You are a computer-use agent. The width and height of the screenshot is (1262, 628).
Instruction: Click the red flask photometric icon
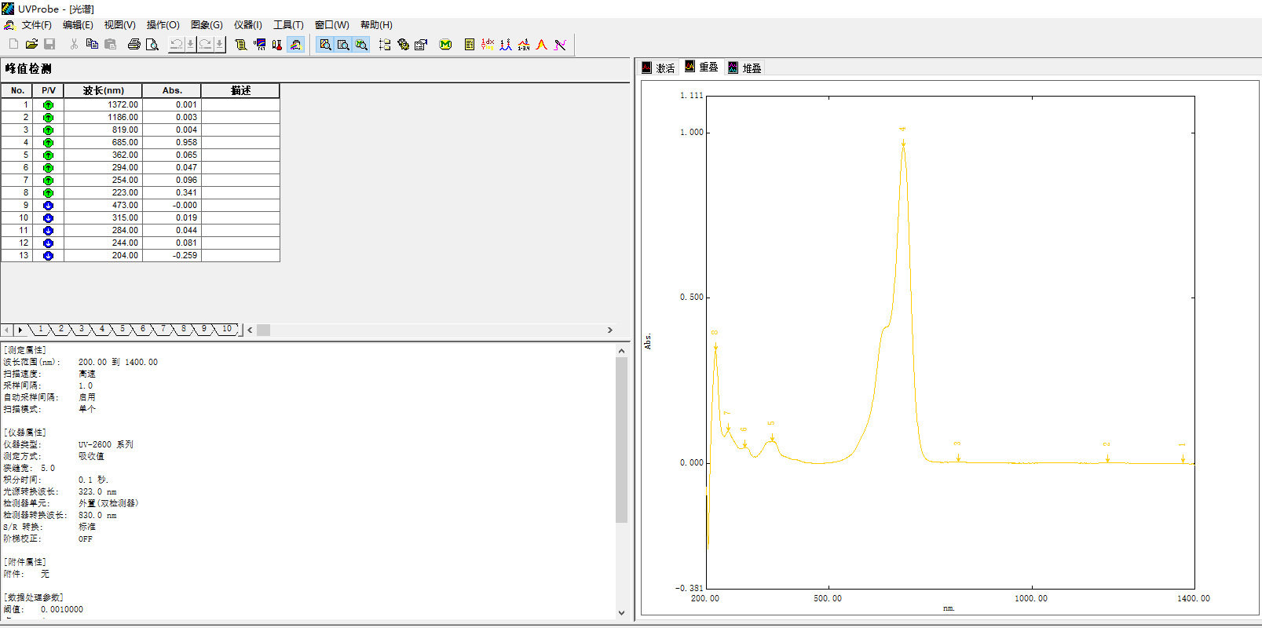click(277, 45)
